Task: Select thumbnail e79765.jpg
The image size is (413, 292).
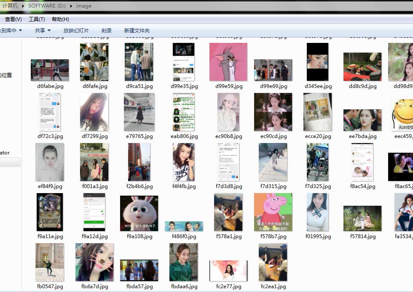Action: [139, 112]
